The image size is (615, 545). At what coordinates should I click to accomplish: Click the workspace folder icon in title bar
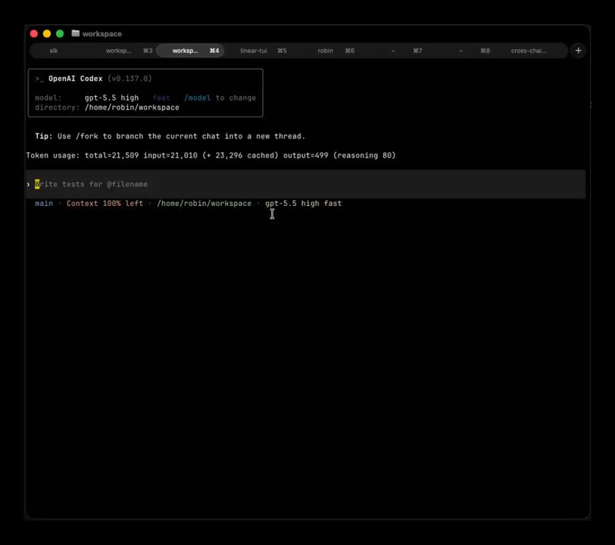click(75, 33)
